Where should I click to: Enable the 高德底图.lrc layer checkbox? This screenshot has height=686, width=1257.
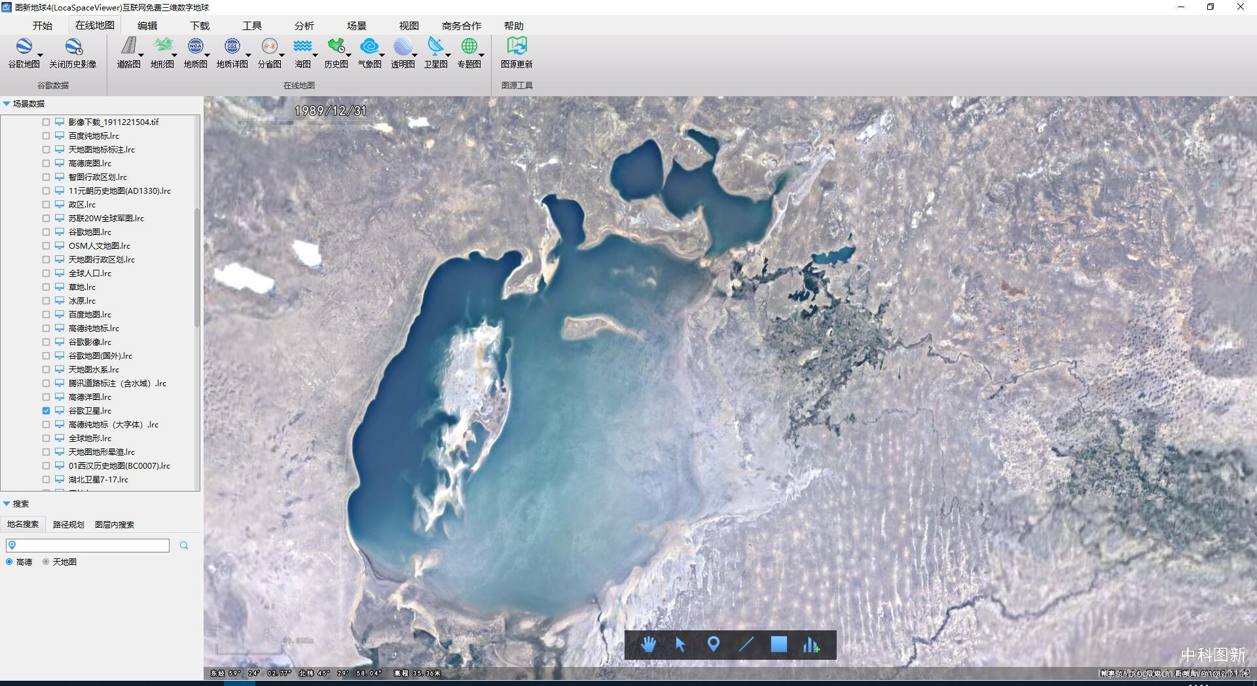[46, 163]
